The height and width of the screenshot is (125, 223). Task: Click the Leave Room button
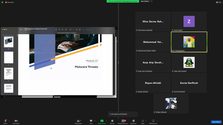(x=216, y=122)
